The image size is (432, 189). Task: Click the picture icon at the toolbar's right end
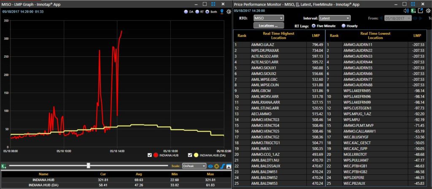tap(229, 166)
